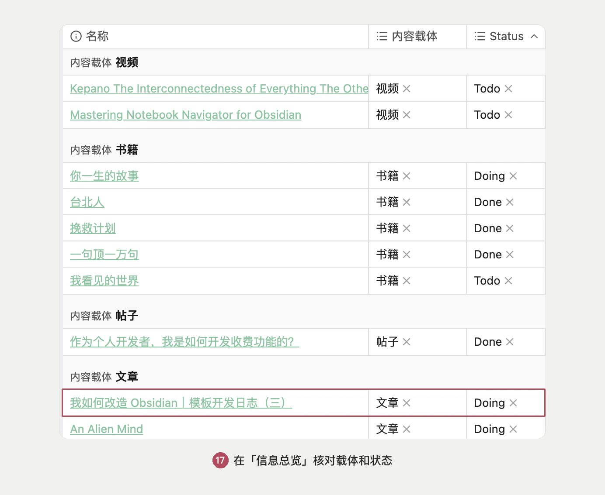Remove 文章 tag from 我如何改造 Obsidian row

tap(407, 403)
